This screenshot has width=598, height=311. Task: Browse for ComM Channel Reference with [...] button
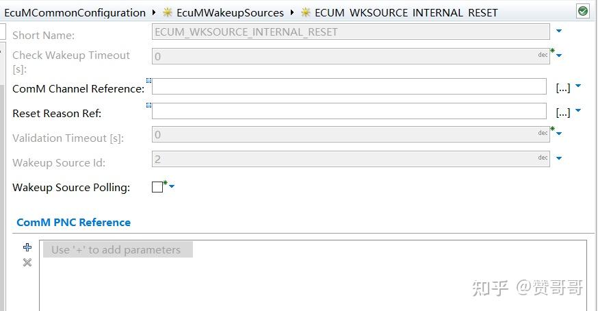[x=562, y=88]
